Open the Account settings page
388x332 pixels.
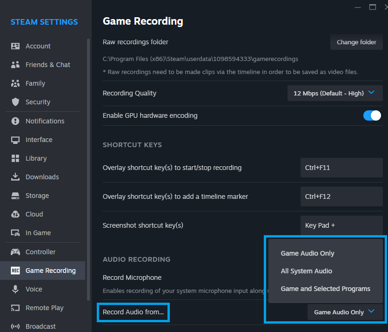tap(42, 46)
